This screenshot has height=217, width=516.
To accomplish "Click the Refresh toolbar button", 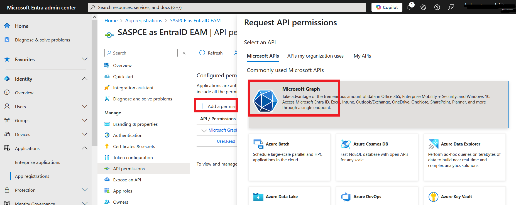I will tap(211, 53).
